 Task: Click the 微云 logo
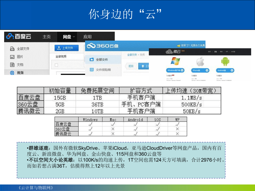[173, 52]
